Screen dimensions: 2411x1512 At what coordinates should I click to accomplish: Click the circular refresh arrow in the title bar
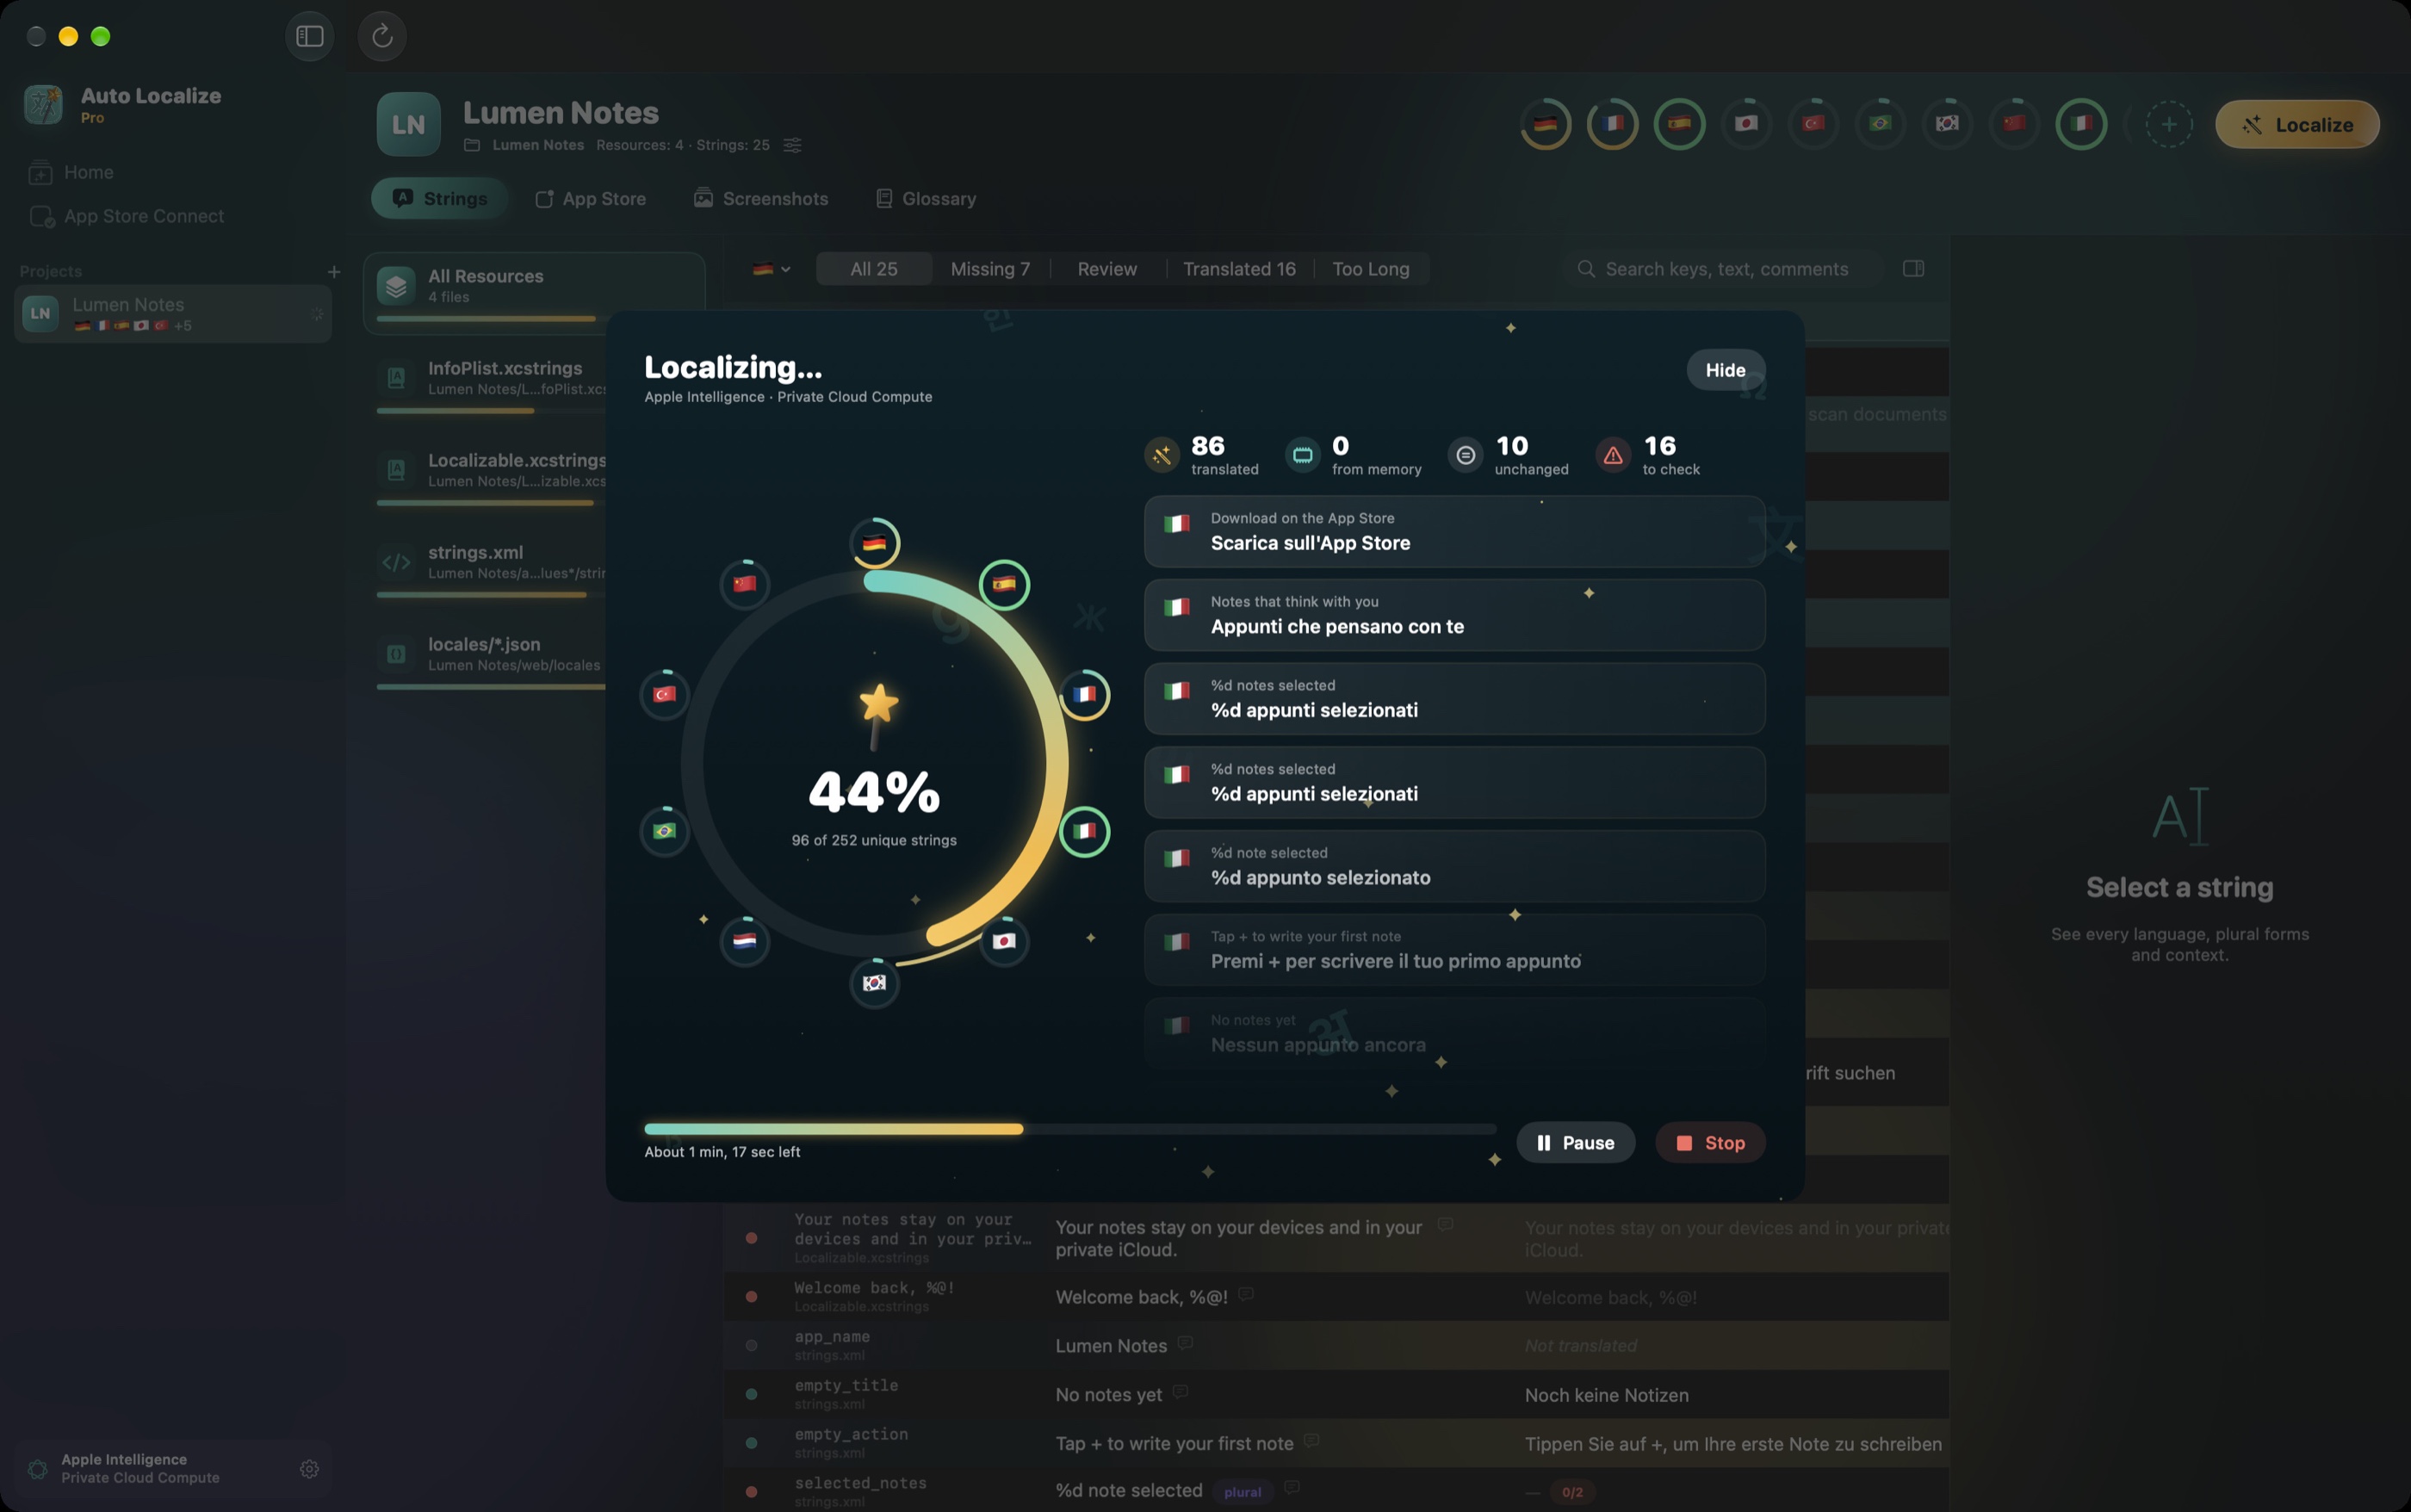[382, 36]
